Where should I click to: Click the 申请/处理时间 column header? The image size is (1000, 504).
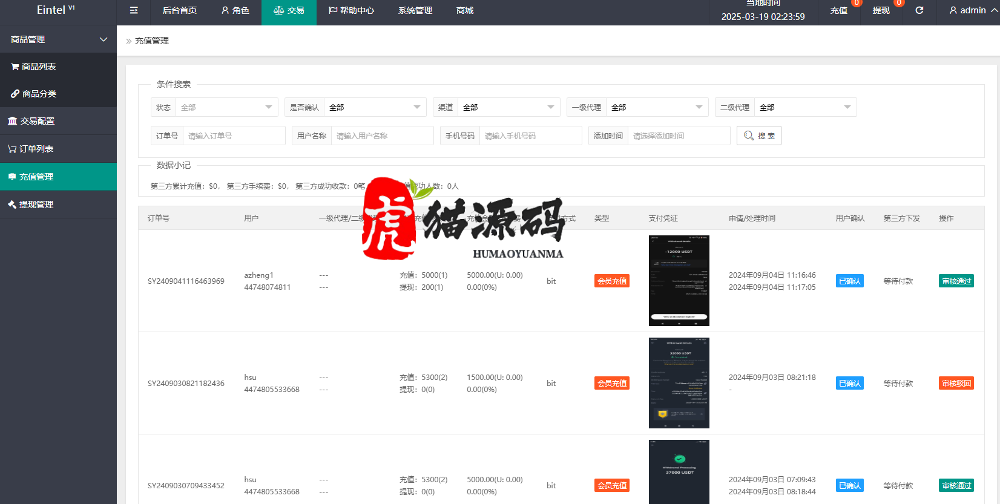752,218
